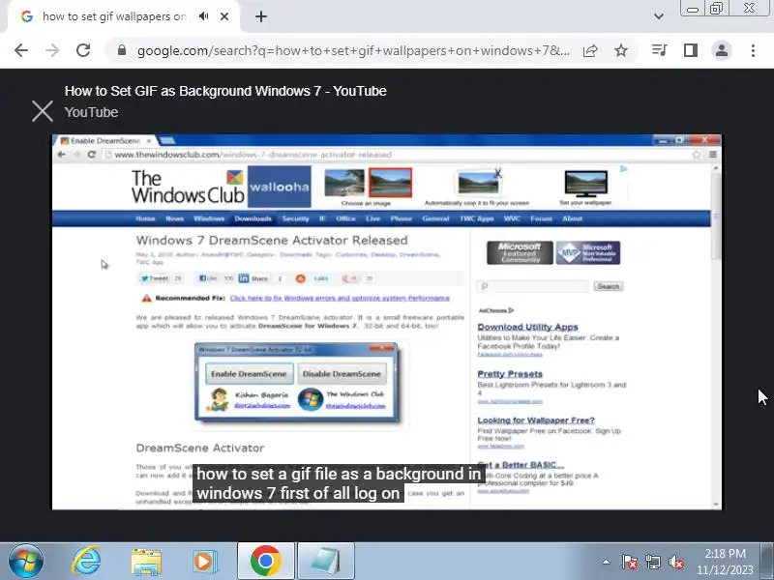
Task: Mute the tab using the speaker icon
Action: (204, 16)
